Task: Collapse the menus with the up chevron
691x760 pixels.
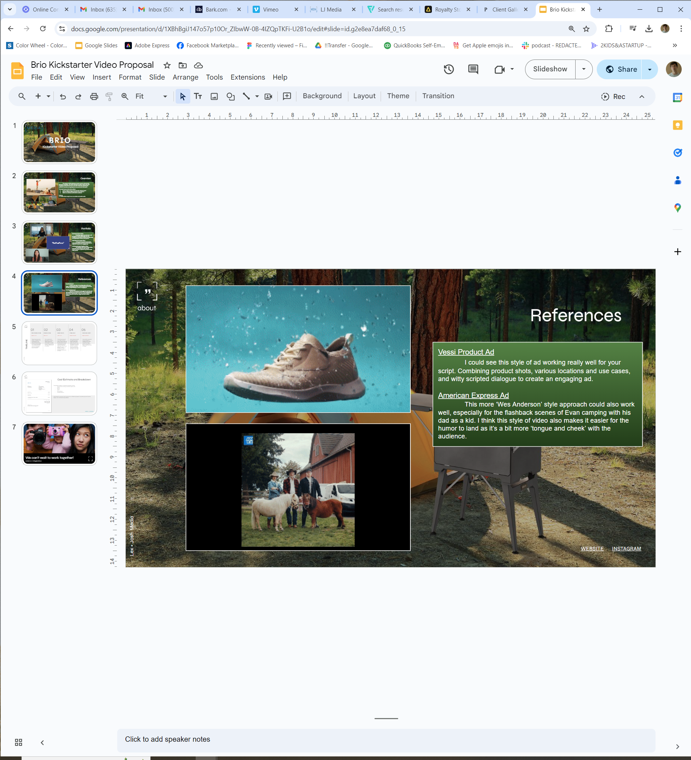Action: [642, 96]
